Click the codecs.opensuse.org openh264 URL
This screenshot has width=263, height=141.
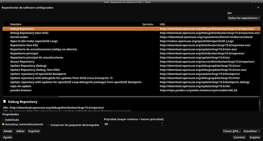(x=197, y=41)
